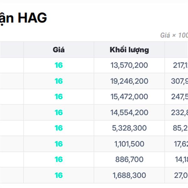Click the Giá column header
The image size is (188, 188).
[x=59, y=50]
